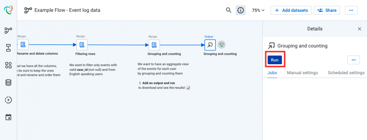Open the Connections database icon in sidebar
The image size is (367, 140).
coord(8,83)
